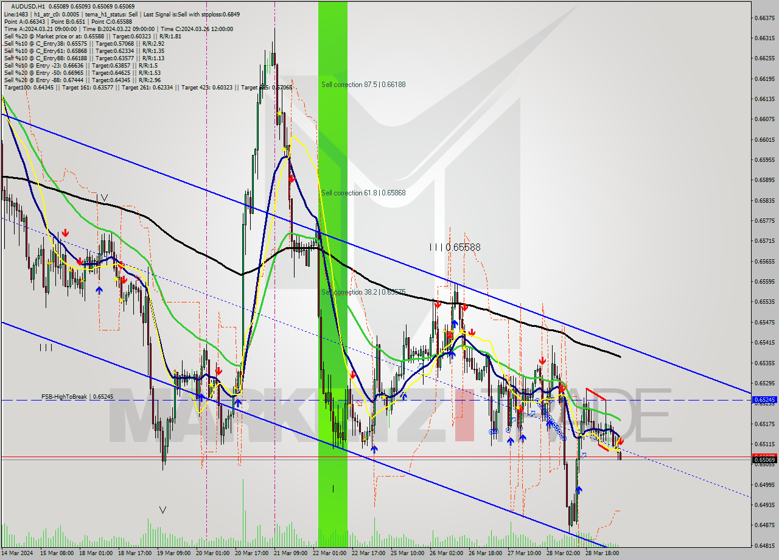
Task: Click price axis value 0.65895
Action: 765,180
